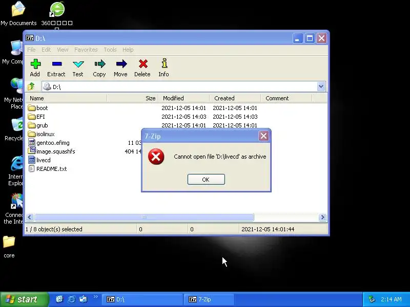
Task: Minimize the 7-Zip file manager window
Action: click(298, 39)
